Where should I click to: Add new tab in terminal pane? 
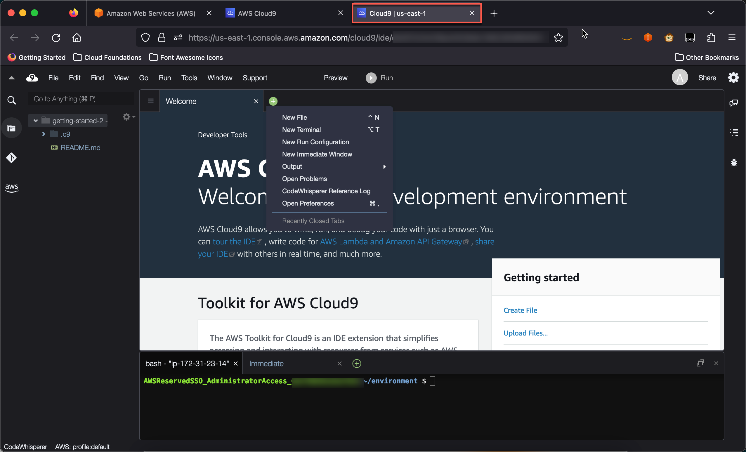coord(357,363)
